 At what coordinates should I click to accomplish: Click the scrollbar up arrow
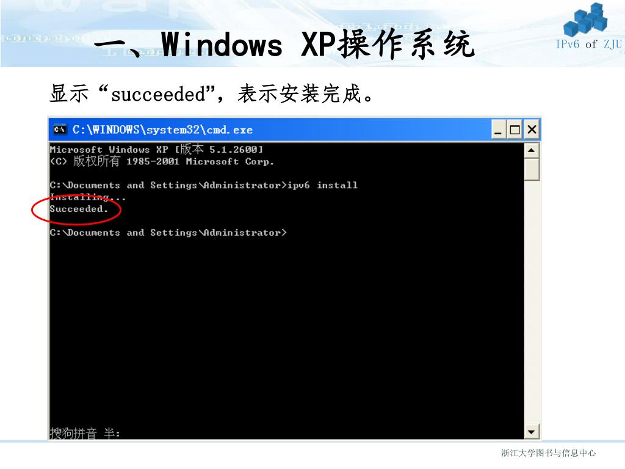532,150
